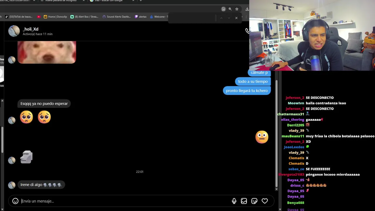Click chat username drisss_c
Viewport: 375px width, 211px height.
point(297,186)
